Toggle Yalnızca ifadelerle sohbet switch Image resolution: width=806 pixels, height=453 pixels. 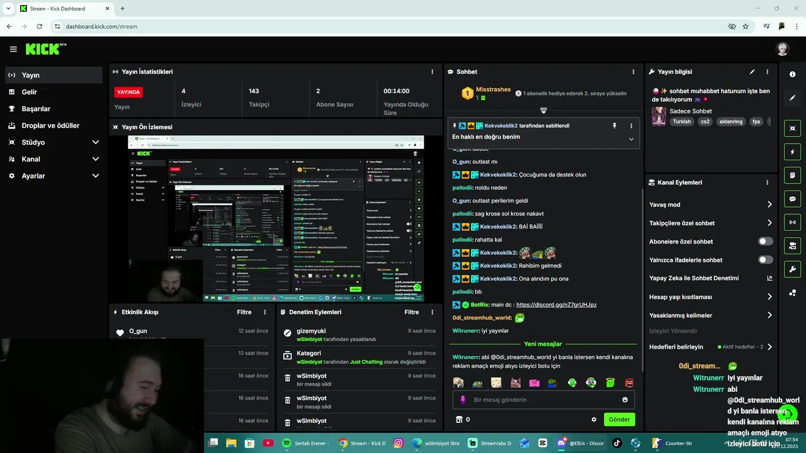pos(765,260)
